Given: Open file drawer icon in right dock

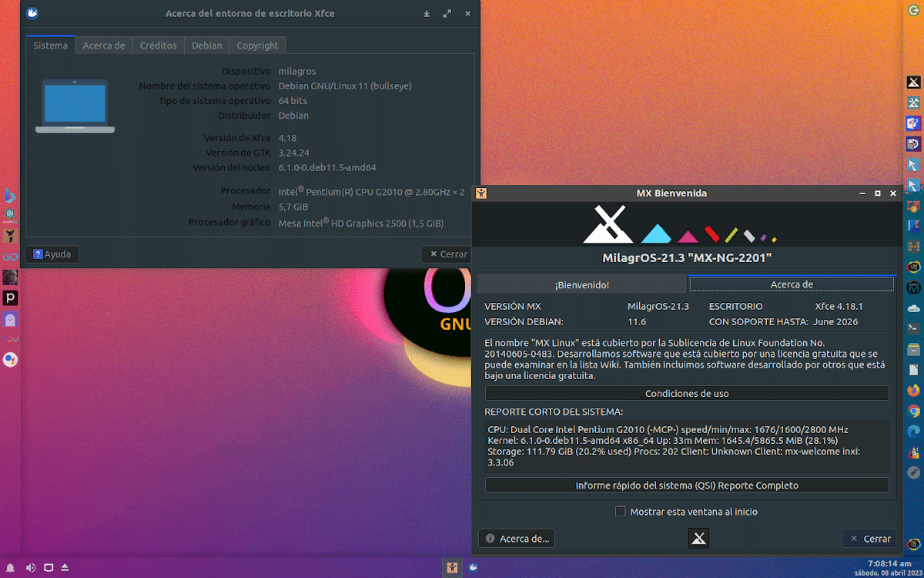Looking at the screenshot, I should pos(914,349).
